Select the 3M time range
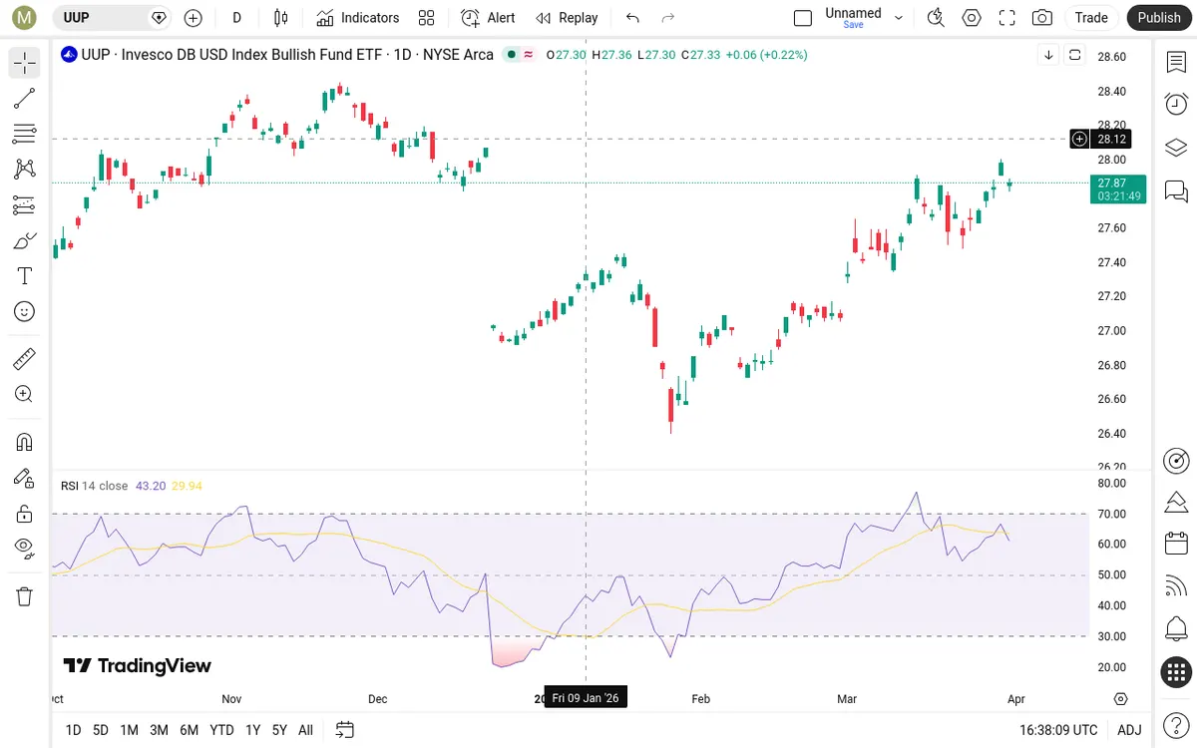 coord(159,730)
